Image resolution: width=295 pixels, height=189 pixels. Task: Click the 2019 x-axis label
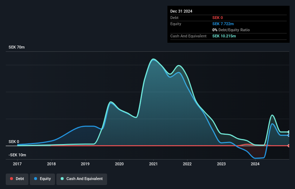(x=85, y=164)
